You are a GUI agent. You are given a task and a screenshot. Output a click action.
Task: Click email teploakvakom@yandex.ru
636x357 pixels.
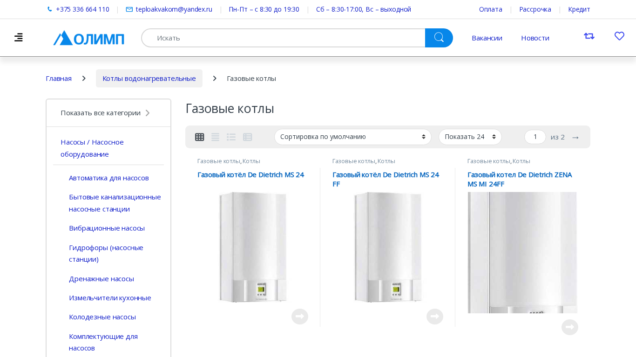[x=174, y=9]
